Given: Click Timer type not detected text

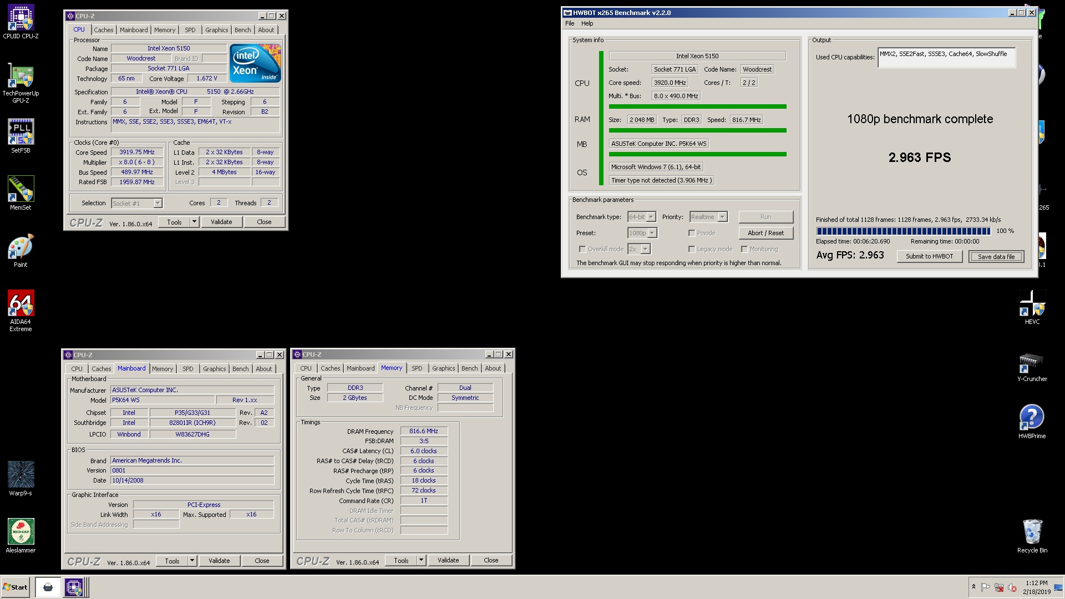Looking at the screenshot, I should click(661, 180).
